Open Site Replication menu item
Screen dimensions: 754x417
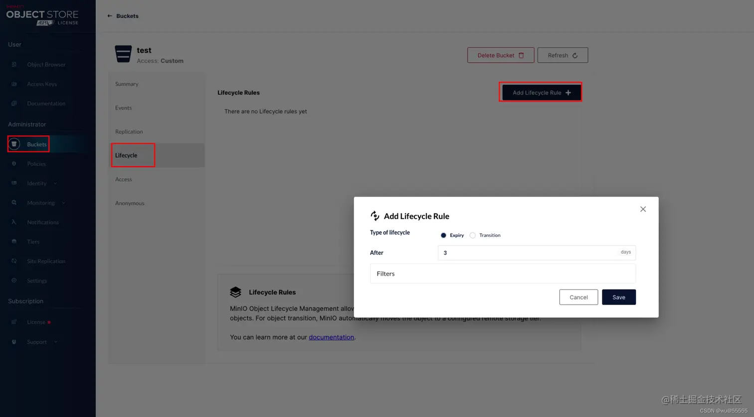tap(46, 261)
